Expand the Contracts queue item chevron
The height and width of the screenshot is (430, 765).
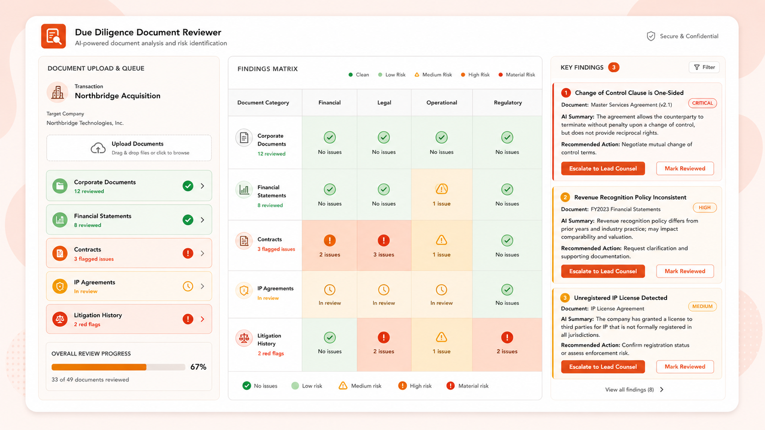(202, 253)
